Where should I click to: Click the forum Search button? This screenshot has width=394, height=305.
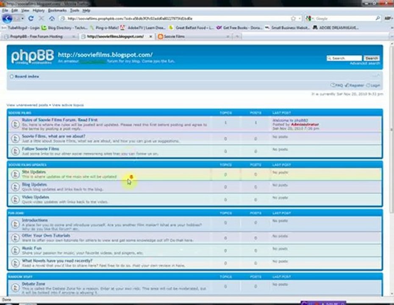click(x=372, y=58)
